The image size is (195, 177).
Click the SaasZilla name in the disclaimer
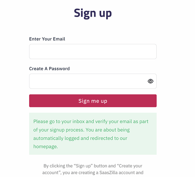[108, 172]
